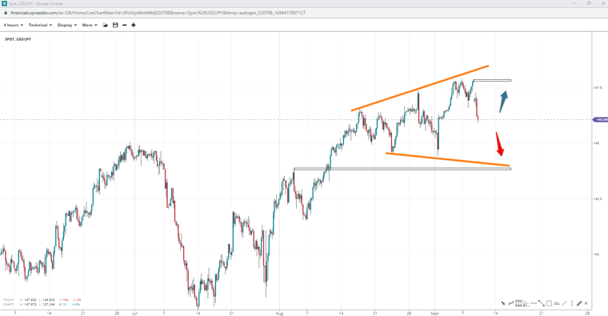Click the open chart folder icon

point(105,25)
